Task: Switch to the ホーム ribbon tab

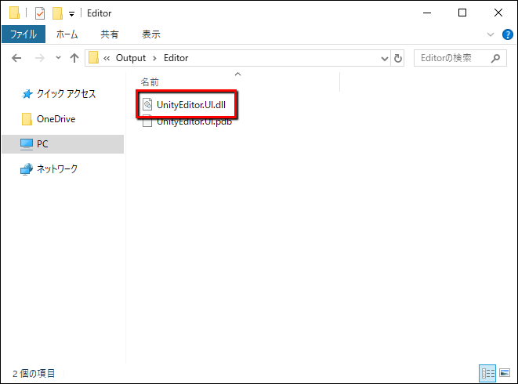Action: (67, 34)
